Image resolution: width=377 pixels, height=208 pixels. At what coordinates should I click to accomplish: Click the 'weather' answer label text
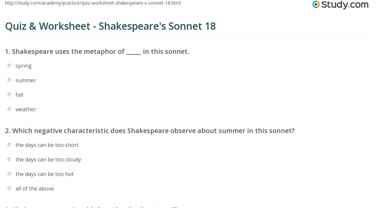point(25,109)
